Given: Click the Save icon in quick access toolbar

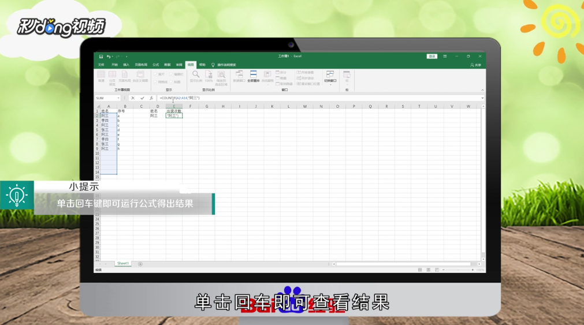Looking at the screenshot, I should pyautogui.click(x=101, y=57).
